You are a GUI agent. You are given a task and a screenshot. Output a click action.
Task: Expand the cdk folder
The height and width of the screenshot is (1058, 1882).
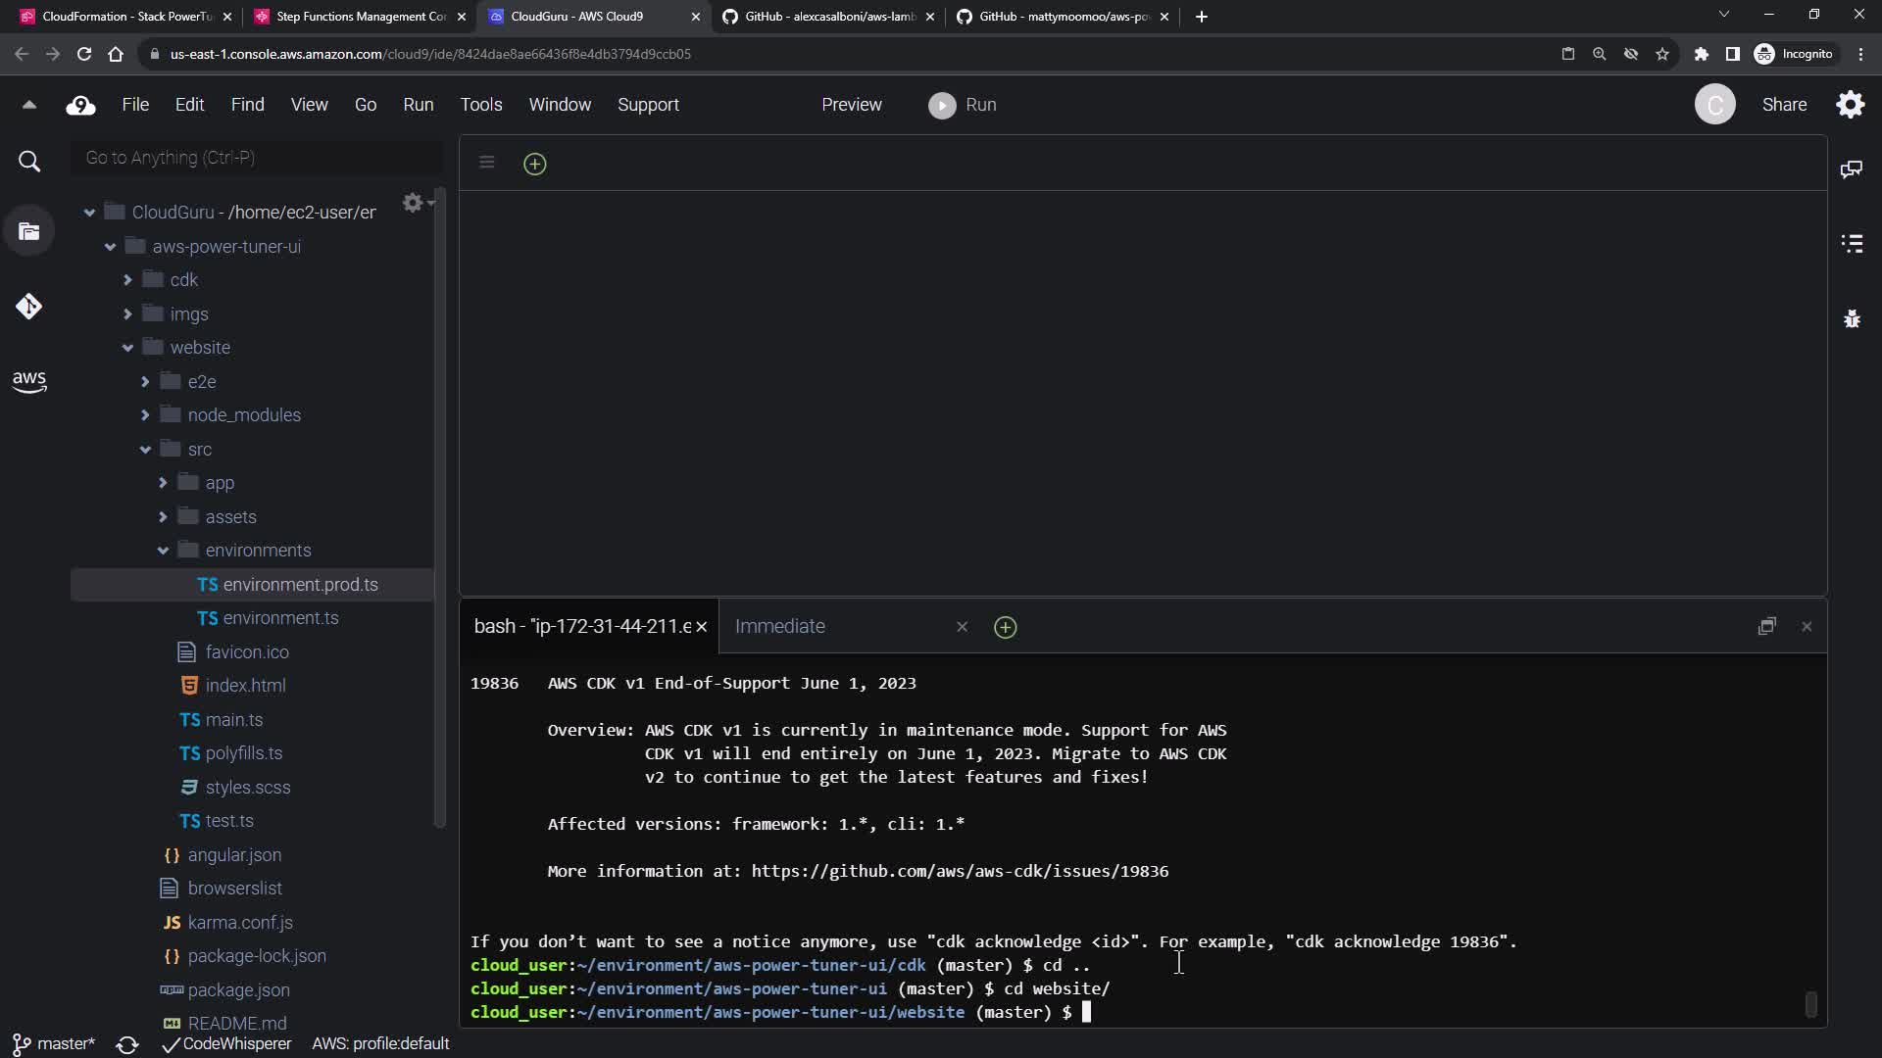tap(127, 280)
